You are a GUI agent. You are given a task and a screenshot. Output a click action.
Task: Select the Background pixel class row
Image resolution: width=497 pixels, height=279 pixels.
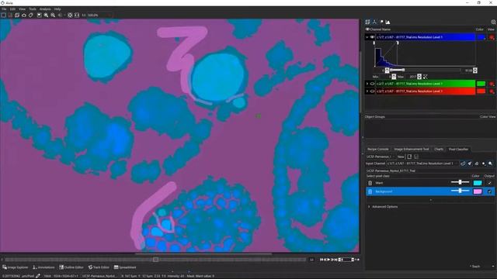click(430, 191)
